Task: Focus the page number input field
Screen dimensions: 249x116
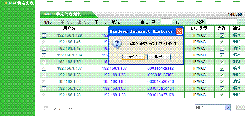Action: (166, 21)
